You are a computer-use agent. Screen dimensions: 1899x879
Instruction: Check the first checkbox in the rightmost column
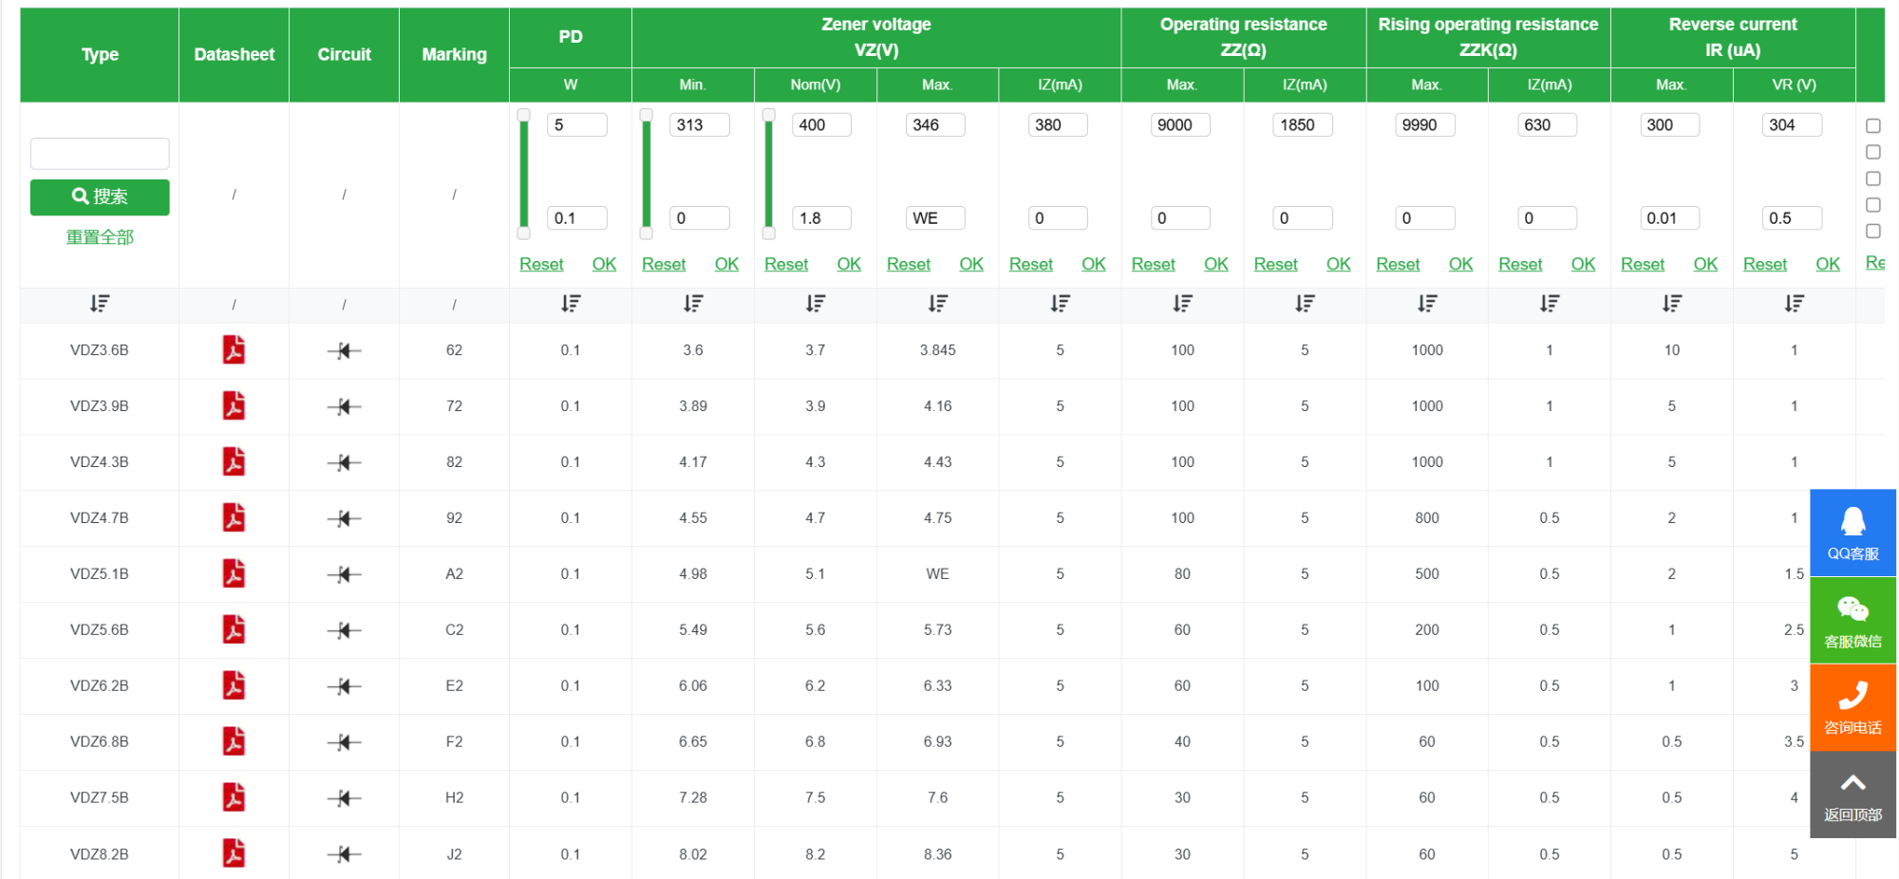tap(1872, 125)
